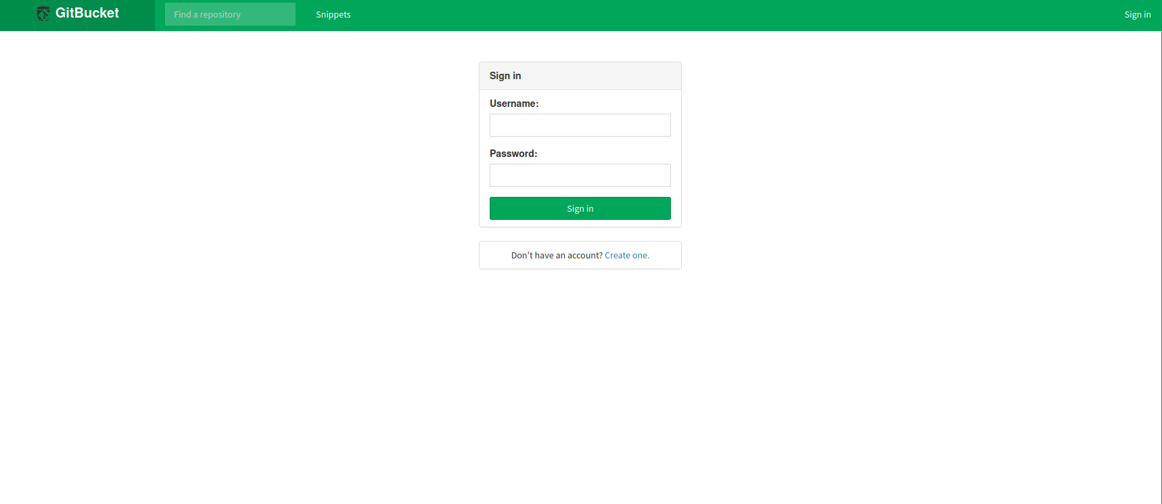
Task: Click the GitBucket logo icon
Action: (43, 14)
